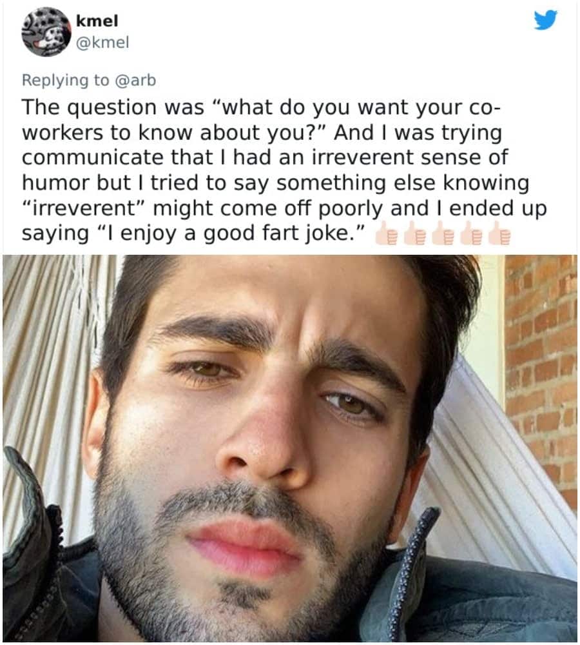Image resolution: width=580 pixels, height=645 pixels.
Task: Open the @arb mention link
Action: [x=135, y=80]
